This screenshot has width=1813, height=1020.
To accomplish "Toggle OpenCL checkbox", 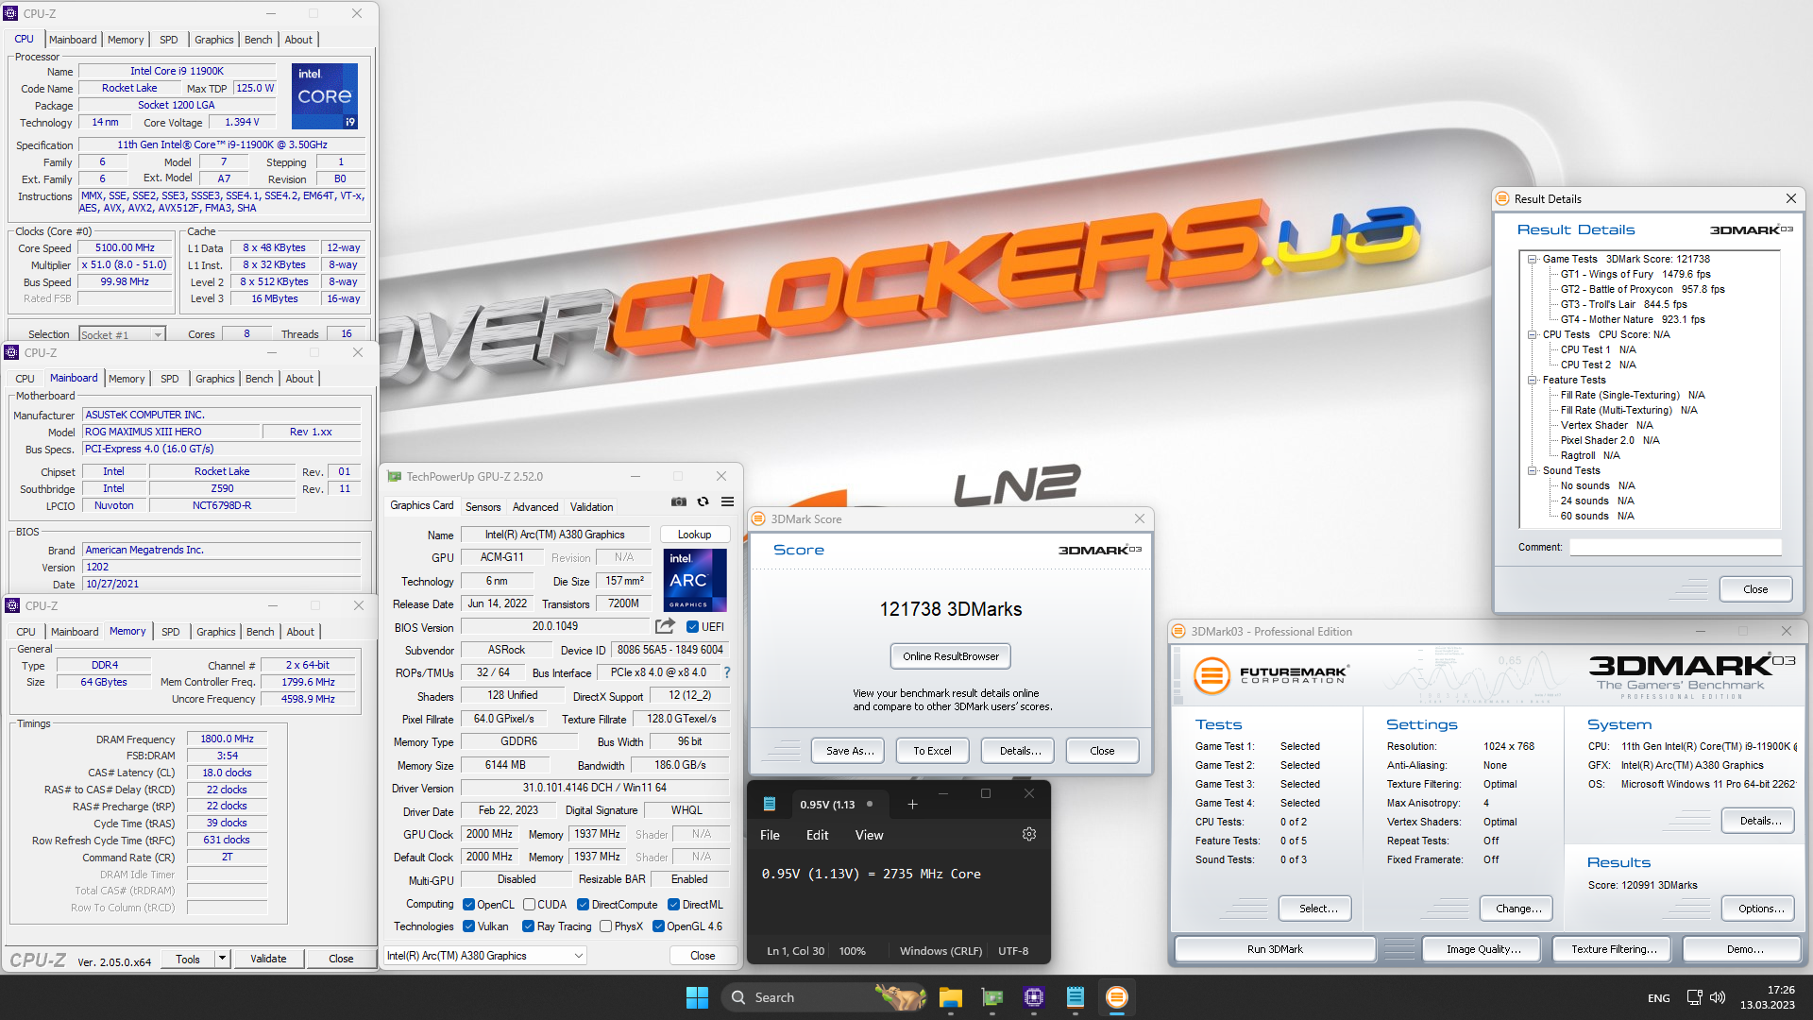I will [468, 904].
